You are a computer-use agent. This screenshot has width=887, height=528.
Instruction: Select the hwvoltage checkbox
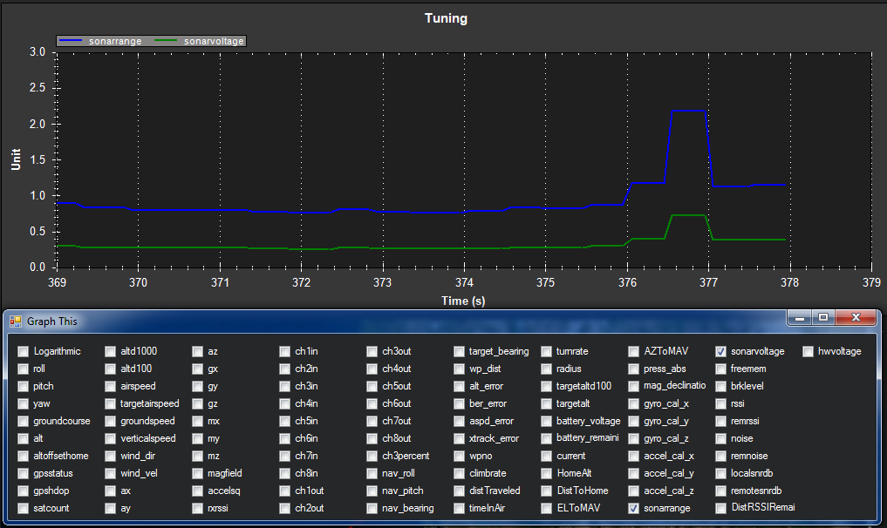click(x=808, y=351)
